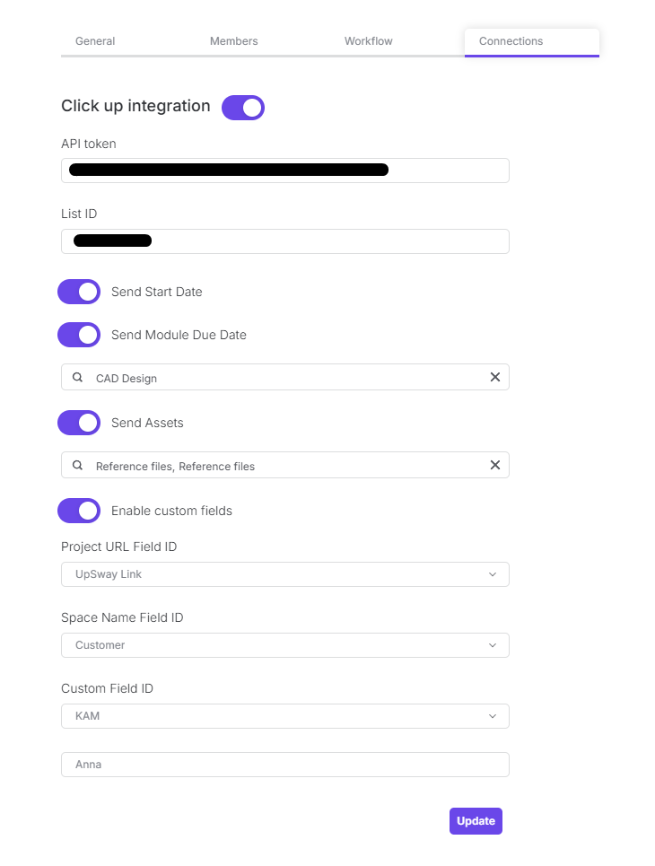The height and width of the screenshot is (866, 655).
Task: Click the text field containing Anna
Action: [284, 765]
